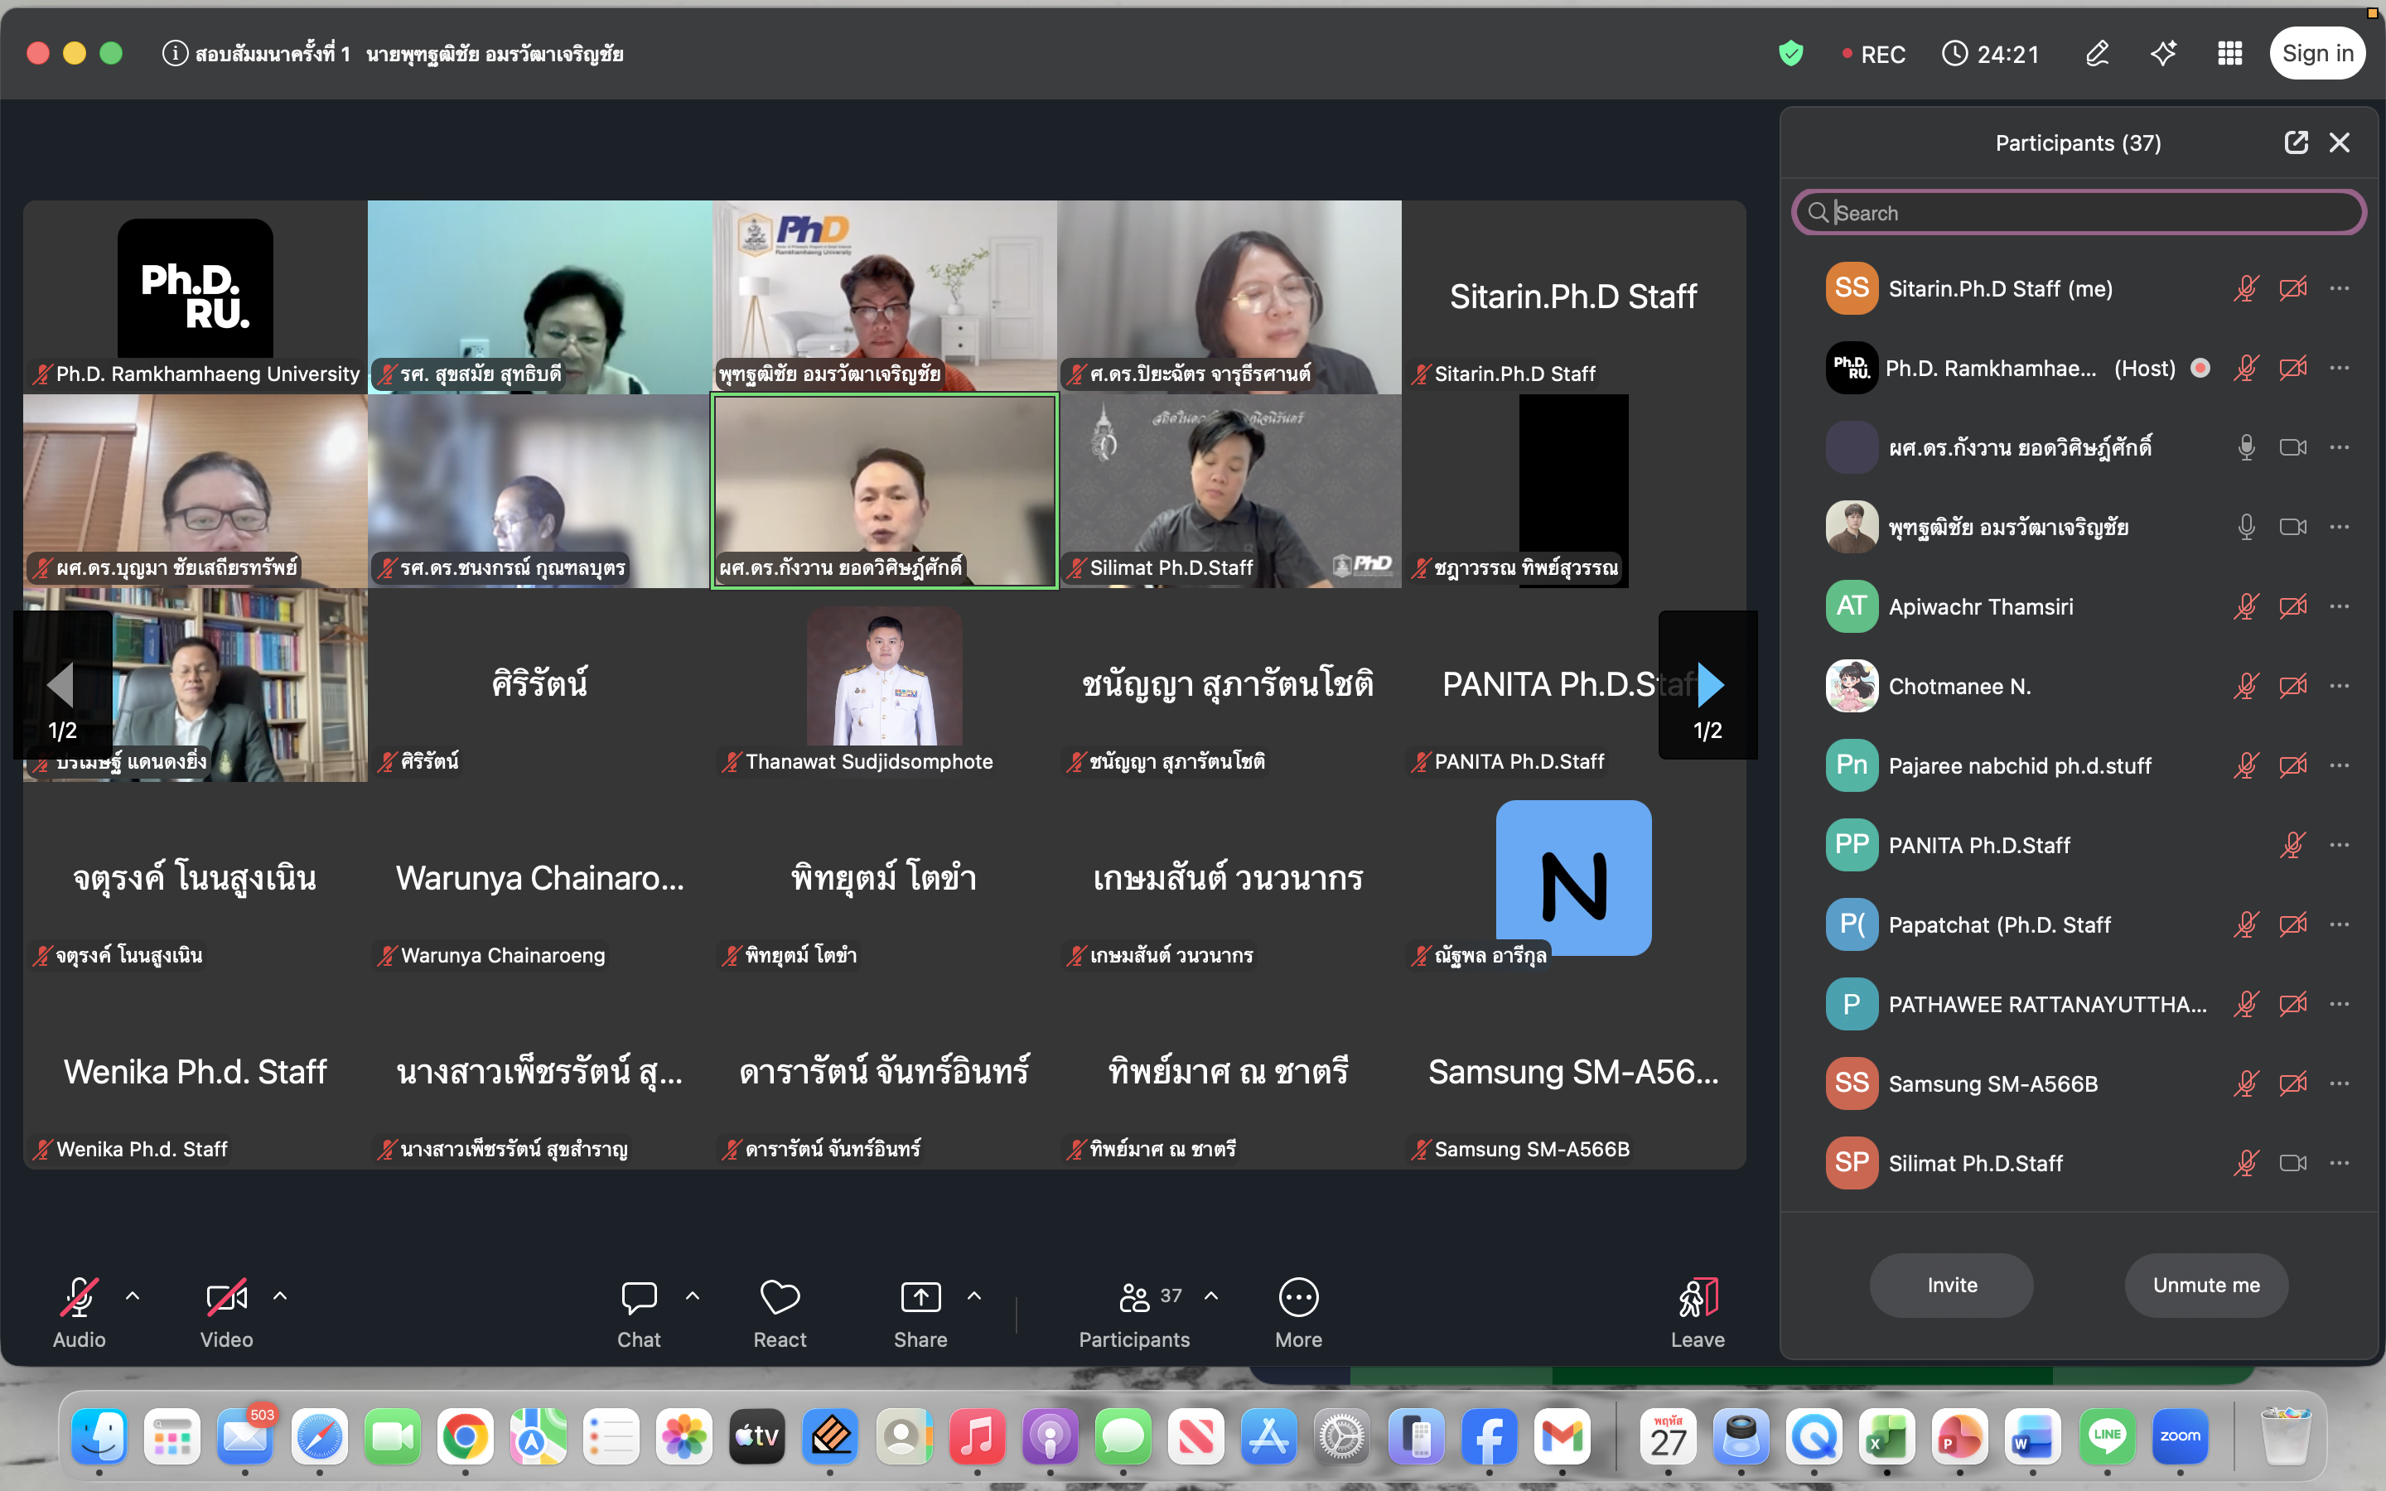Click the AT avatar of Apiwachr Thamsiri

coord(1852,606)
